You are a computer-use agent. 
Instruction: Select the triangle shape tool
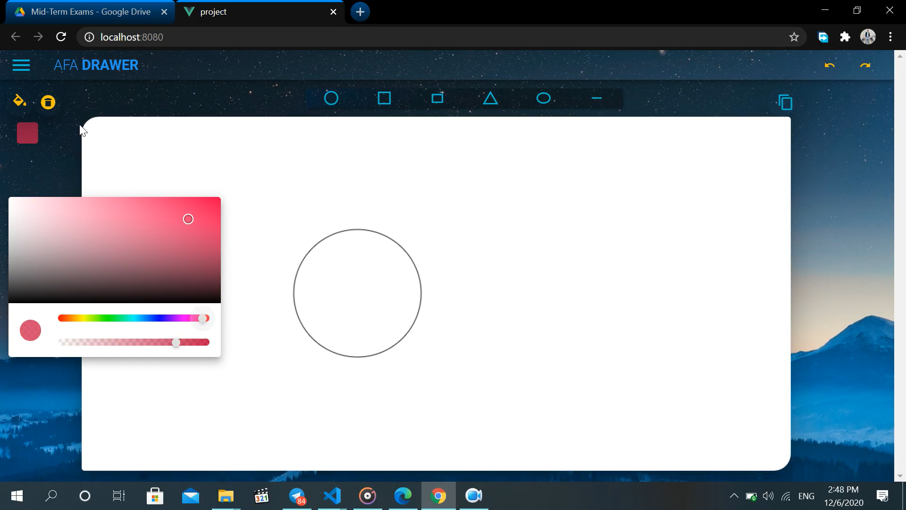click(490, 98)
